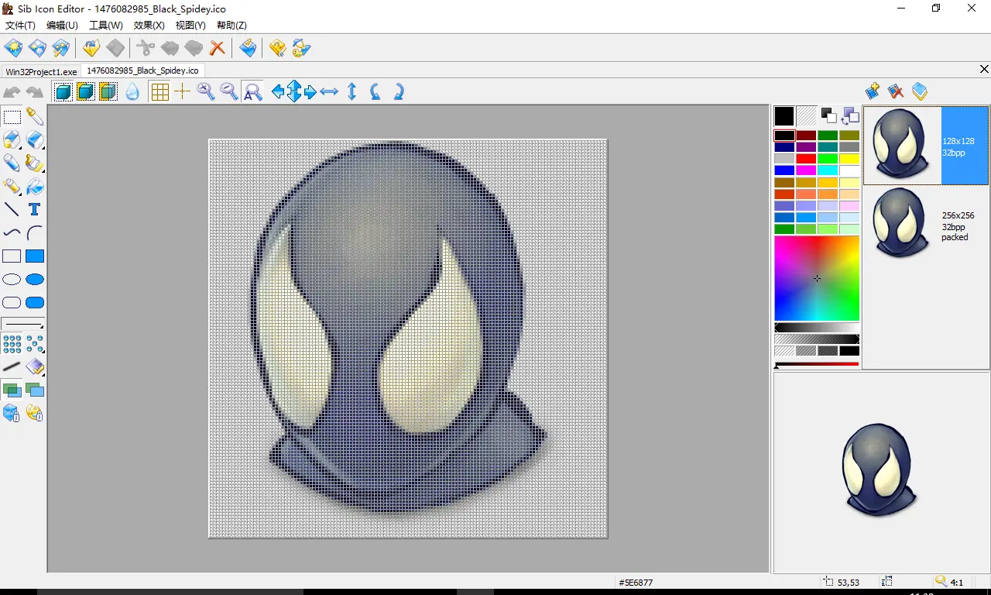Open the 工具(W) menu

coord(106,26)
